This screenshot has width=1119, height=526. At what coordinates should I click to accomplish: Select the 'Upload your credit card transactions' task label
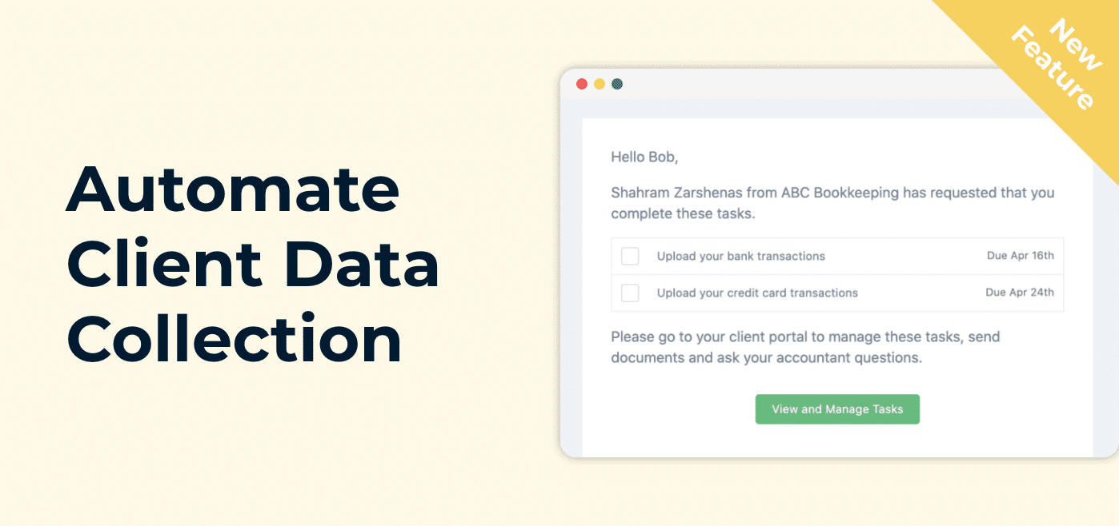click(x=757, y=293)
